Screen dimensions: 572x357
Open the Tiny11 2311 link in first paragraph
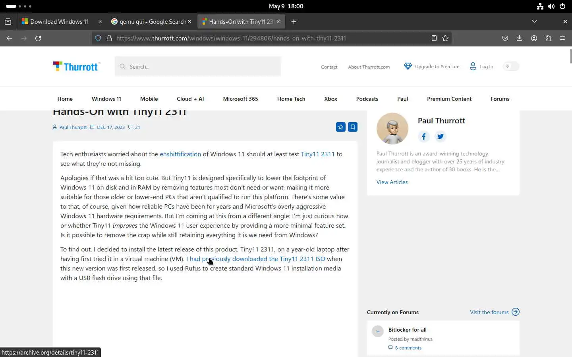click(318, 154)
